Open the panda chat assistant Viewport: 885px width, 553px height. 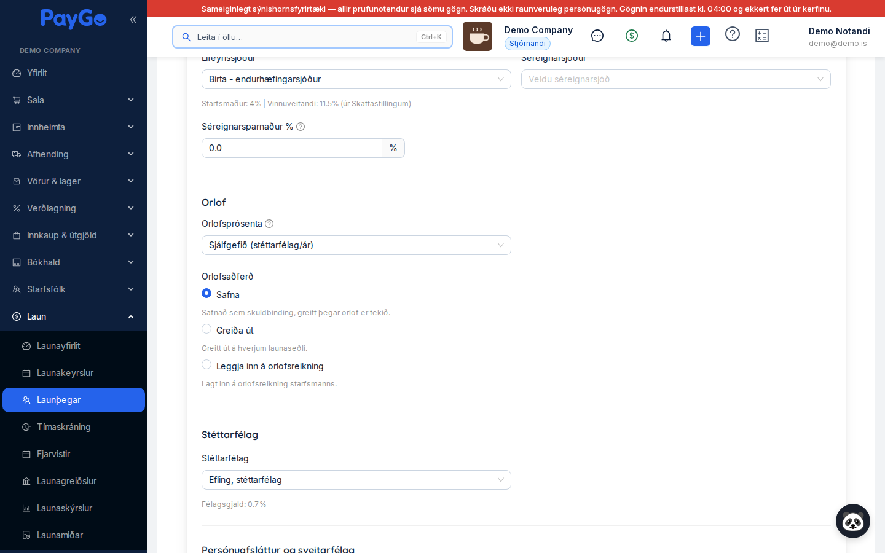[x=853, y=521]
